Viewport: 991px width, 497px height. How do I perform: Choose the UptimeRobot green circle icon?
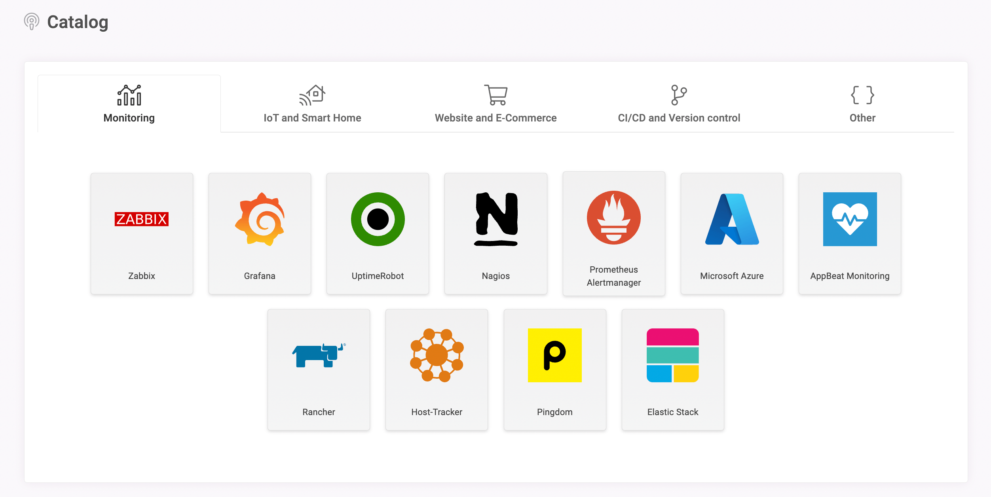point(378,219)
